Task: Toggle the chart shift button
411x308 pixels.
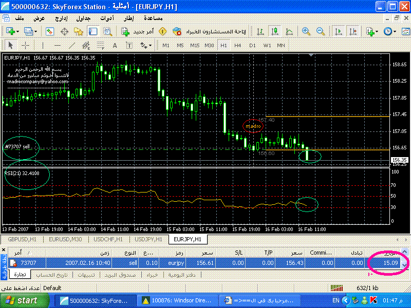Action: 353,31
